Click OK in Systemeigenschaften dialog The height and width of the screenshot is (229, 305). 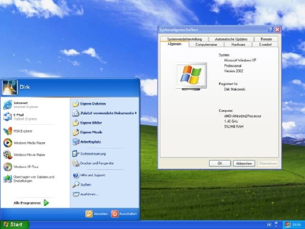click(220, 163)
